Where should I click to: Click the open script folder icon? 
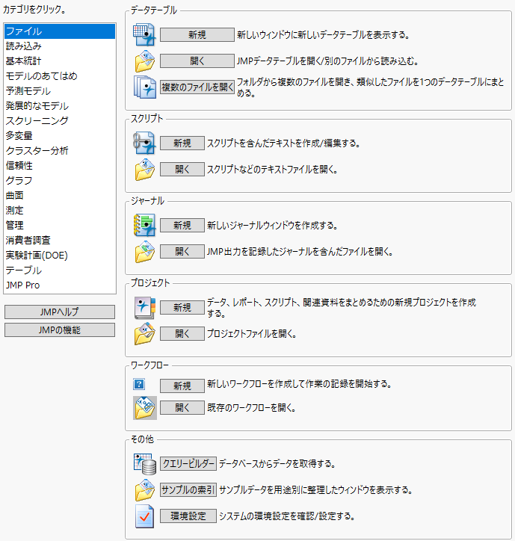[144, 170]
